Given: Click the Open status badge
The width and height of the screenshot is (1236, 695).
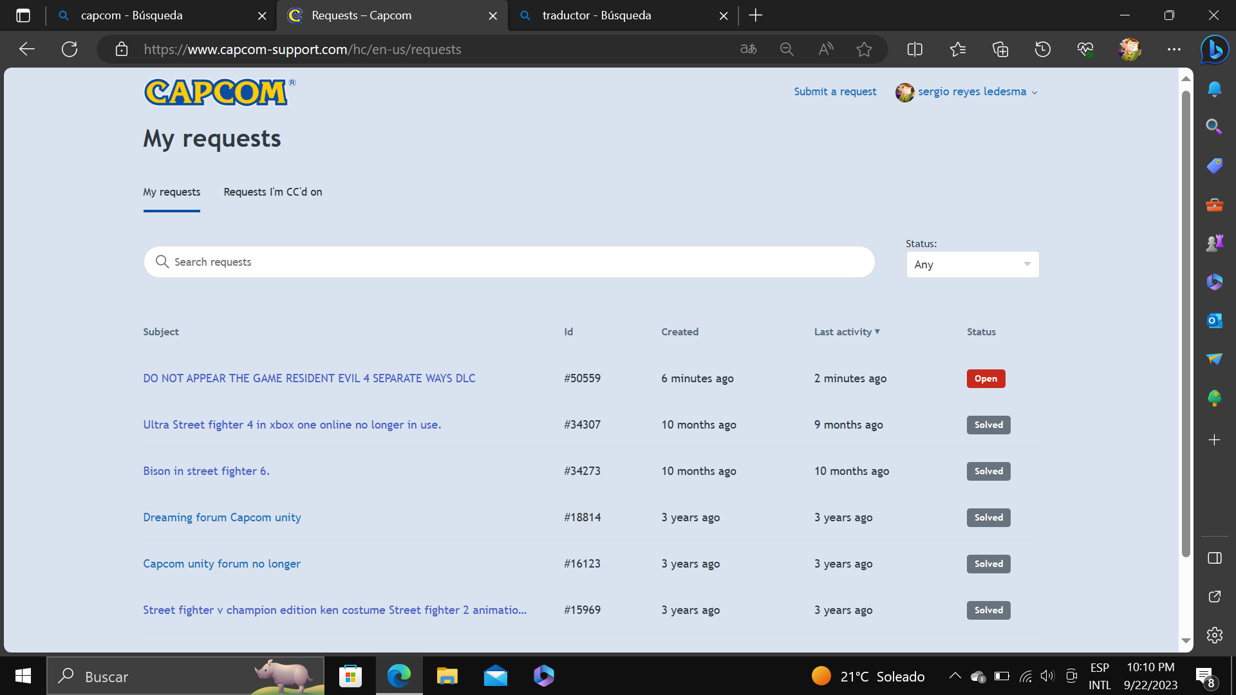Looking at the screenshot, I should 986,378.
